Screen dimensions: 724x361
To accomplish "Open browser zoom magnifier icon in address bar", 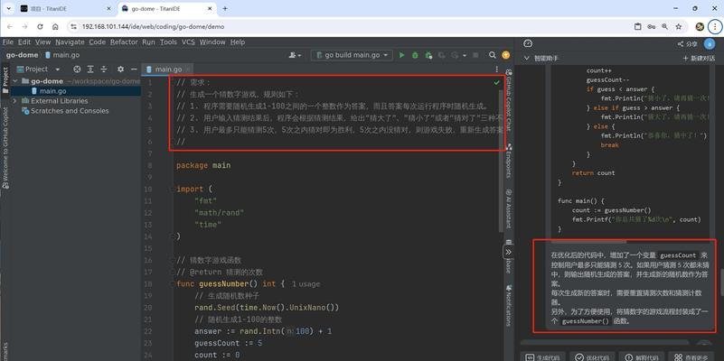I will coord(664,27).
